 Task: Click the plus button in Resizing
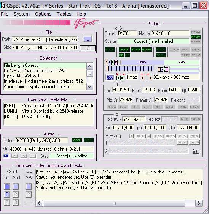pos(131,136)
